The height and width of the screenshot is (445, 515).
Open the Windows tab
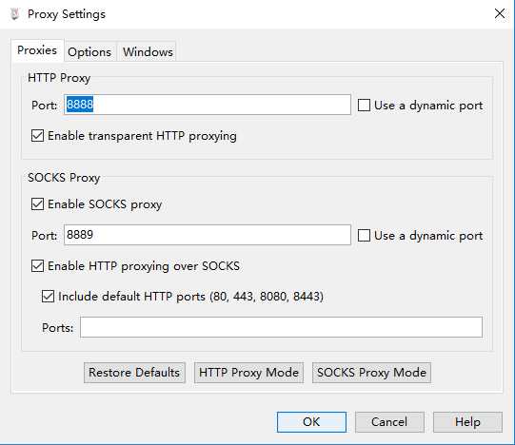point(148,52)
